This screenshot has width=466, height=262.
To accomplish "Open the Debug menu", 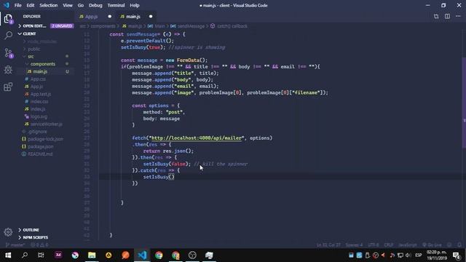I will click(95, 5).
